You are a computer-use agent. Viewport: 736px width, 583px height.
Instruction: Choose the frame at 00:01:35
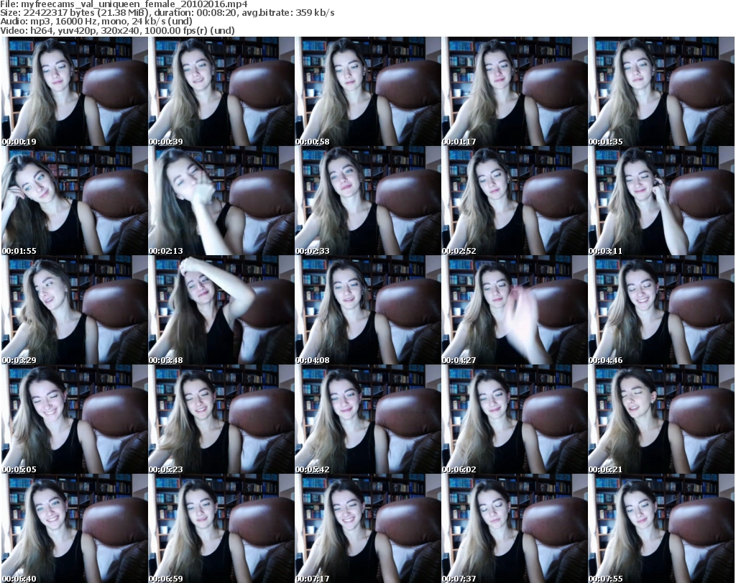pos(661,91)
